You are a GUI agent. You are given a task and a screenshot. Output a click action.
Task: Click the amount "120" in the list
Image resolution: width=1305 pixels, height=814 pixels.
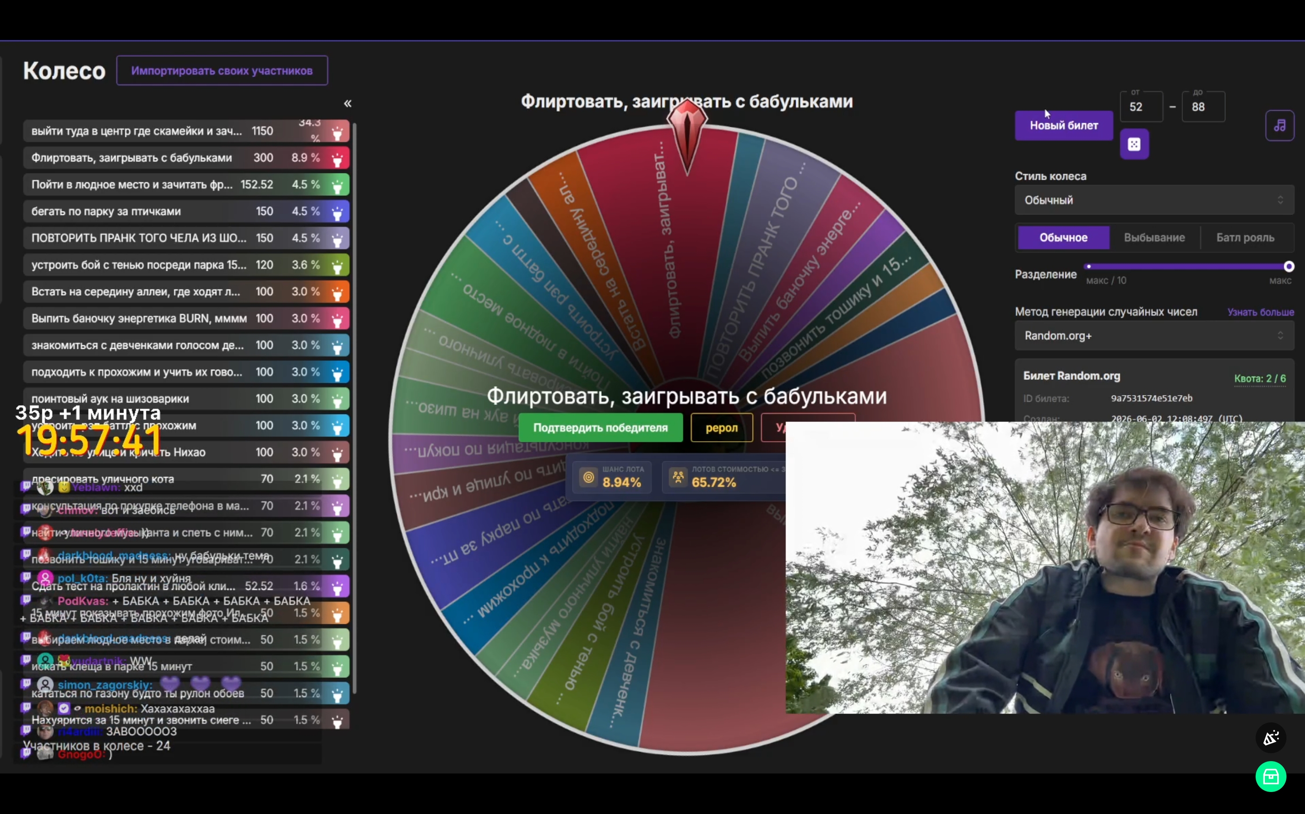click(x=264, y=265)
